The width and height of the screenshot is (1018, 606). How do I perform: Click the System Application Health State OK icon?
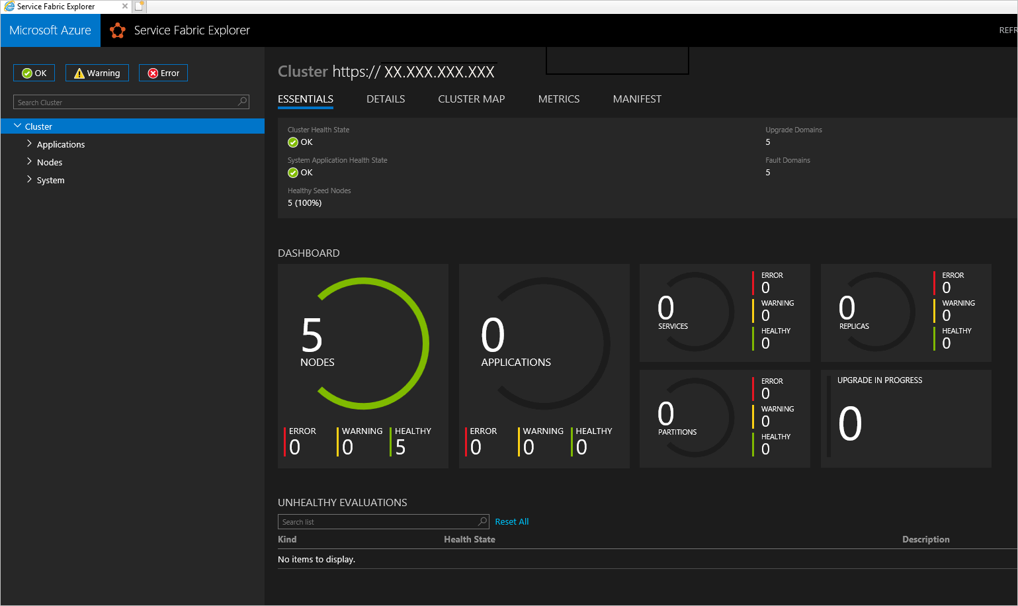pos(293,173)
